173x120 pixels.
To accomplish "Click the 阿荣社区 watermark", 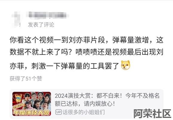I will pyautogui.click(x=152, y=113).
